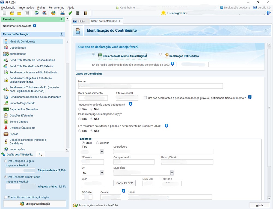Mark ficha as favorite with star icon
Image resolution: width=273 pixels, height=209 pixels.
(x=266, y=31)
